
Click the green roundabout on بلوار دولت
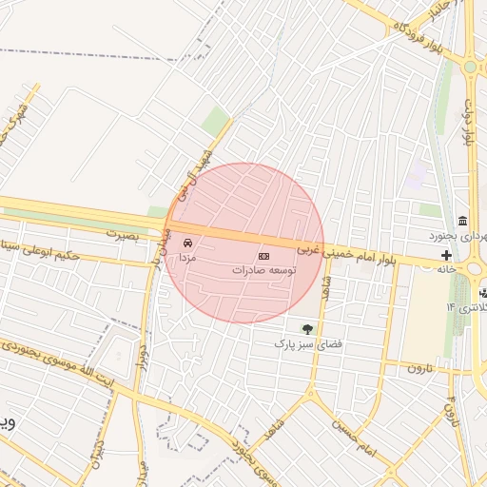click(470, 68)
